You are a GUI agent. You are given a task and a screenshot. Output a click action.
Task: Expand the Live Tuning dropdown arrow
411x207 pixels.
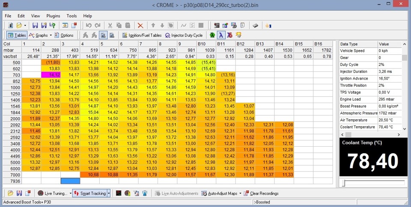[x=71, y=193]
